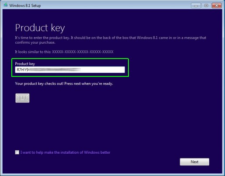Image resolution: width=225 pixels, height=176 pixels.
Task: Close the Windows 8.1 Setup window
Action: (x=217, y=6)
